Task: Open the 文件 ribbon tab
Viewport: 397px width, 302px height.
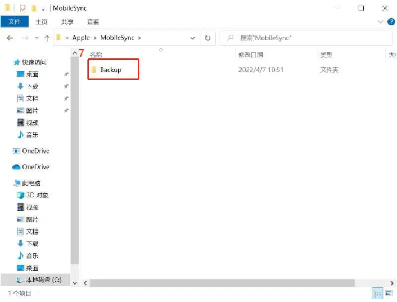Action: 15,22
